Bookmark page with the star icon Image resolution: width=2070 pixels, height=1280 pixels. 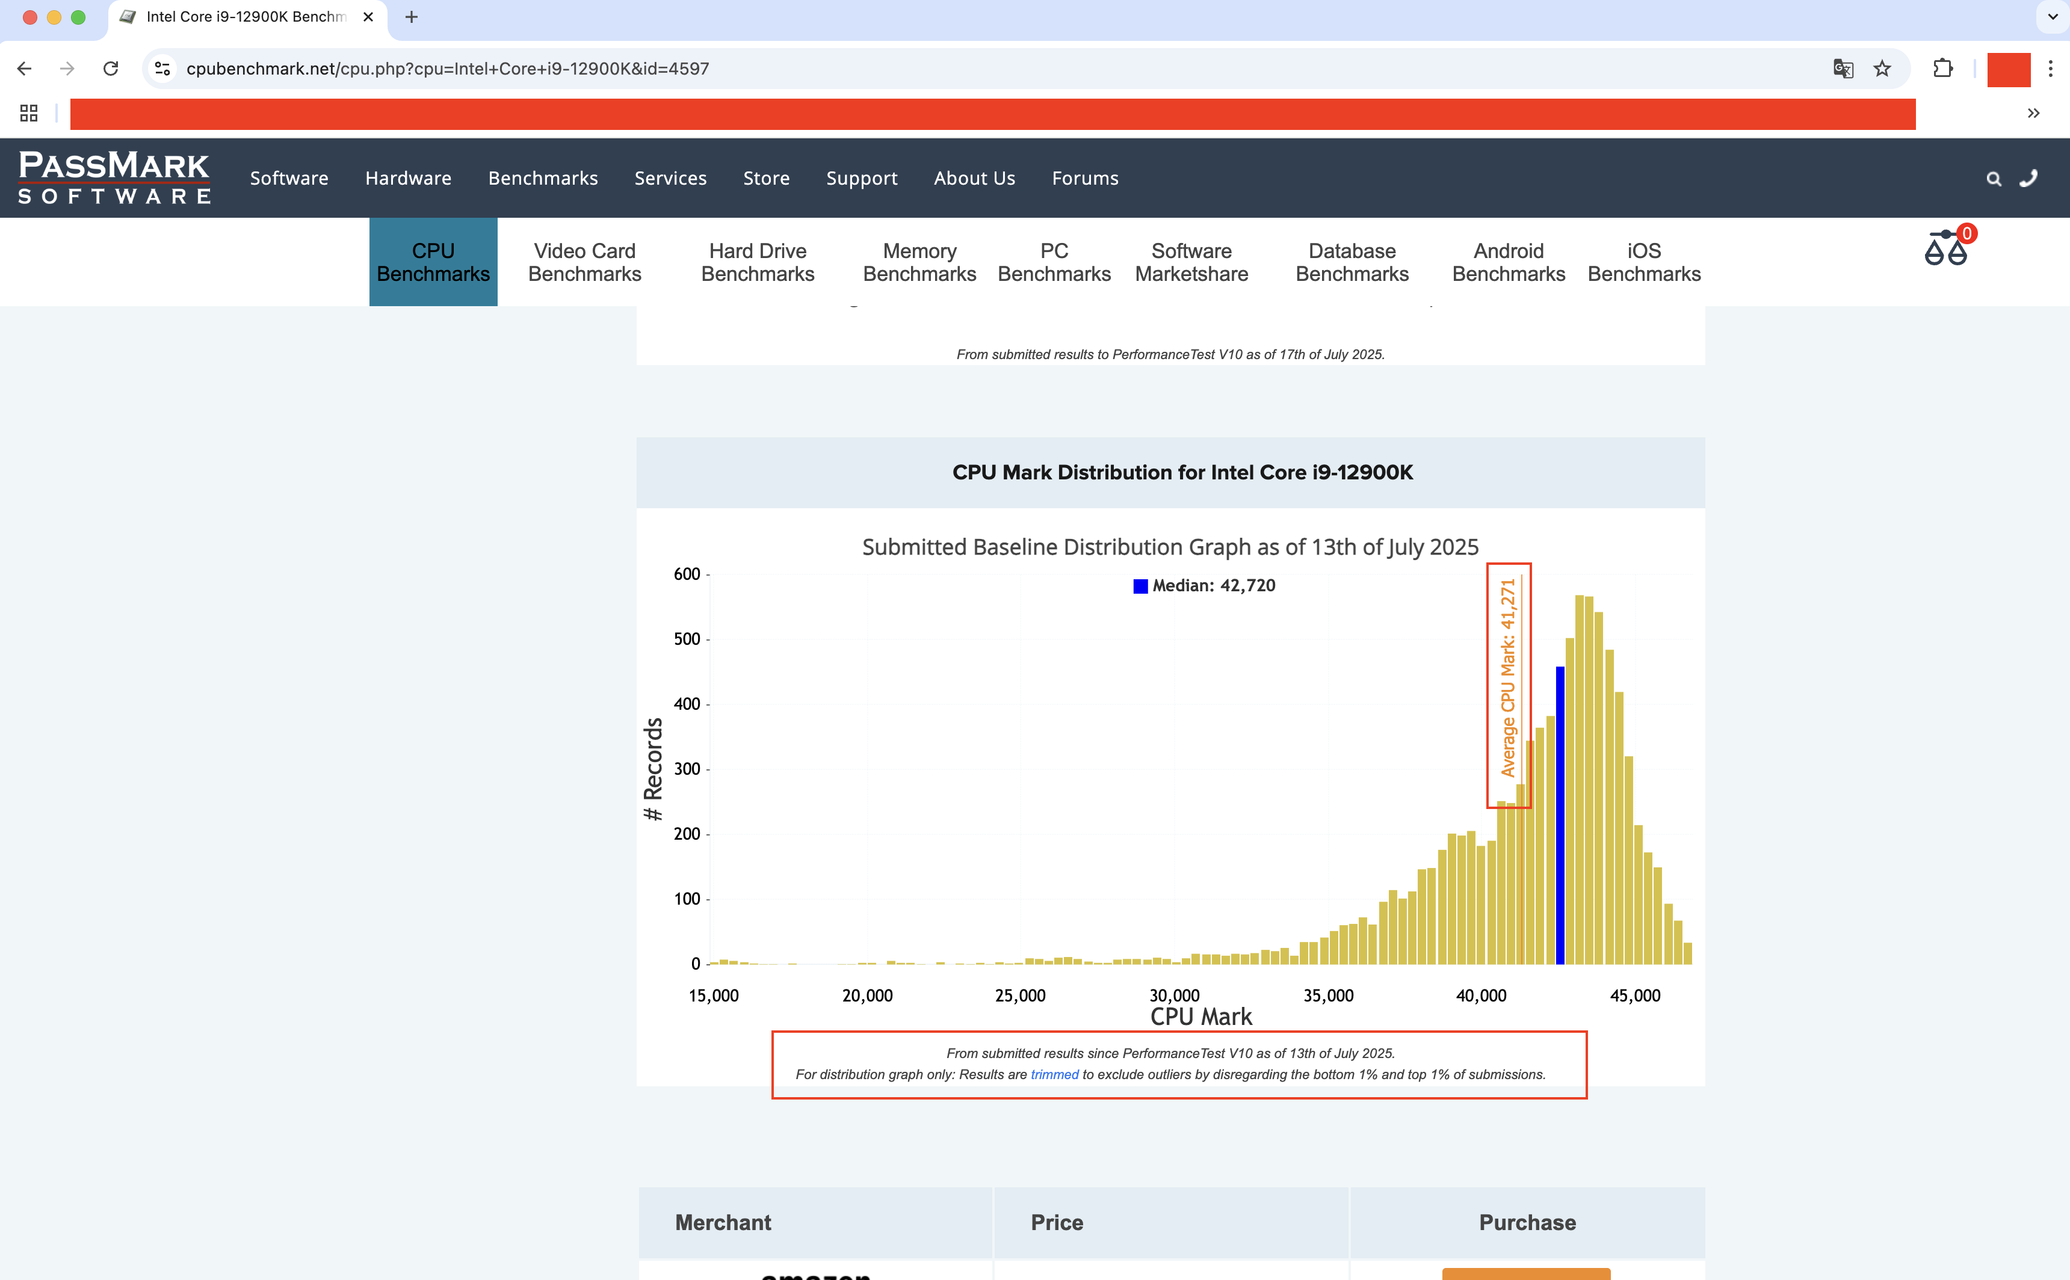1882,69
